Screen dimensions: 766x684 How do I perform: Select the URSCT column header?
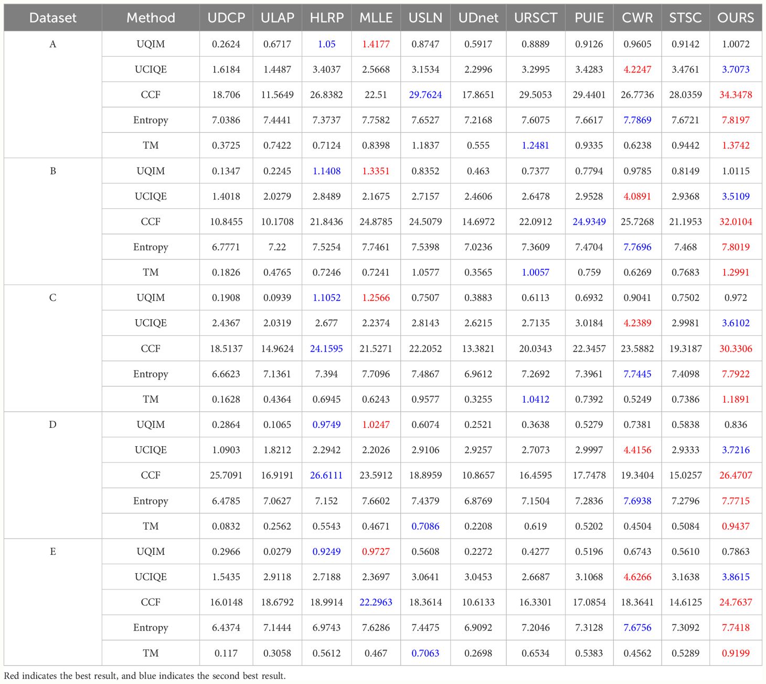coord(535,18)
